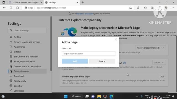The width and height of the screenshot is (177, 99).
Task: Open Edge bar settings
Action: [27, 86]
